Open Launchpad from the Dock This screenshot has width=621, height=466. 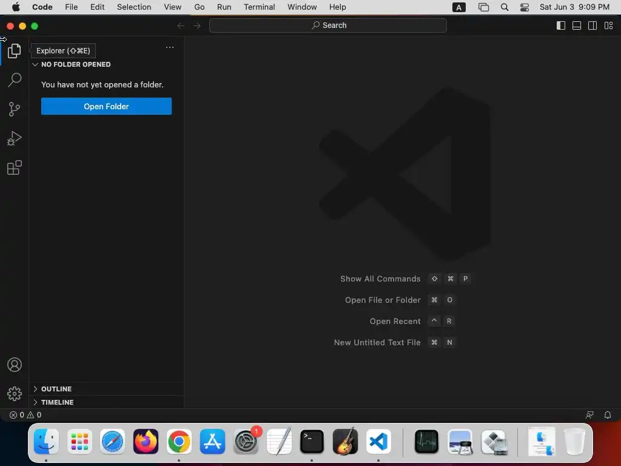coord(79,441)
